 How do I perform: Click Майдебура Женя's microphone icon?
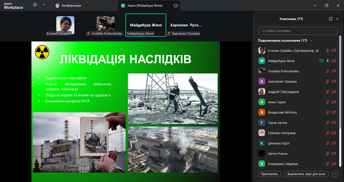coord(328,61)
